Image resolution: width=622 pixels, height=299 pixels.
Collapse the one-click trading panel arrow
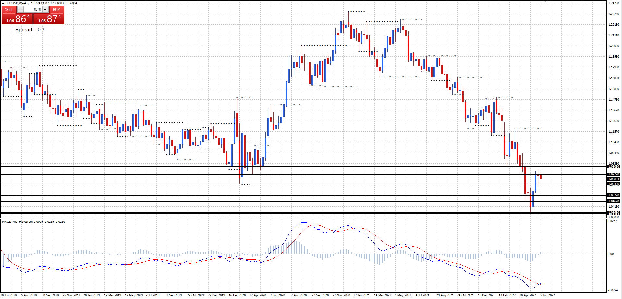(3, 3)
